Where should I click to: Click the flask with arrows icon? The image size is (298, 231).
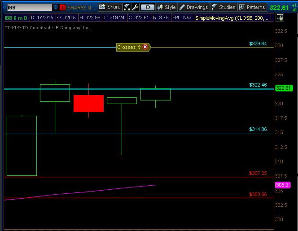[x=127, y=7]
